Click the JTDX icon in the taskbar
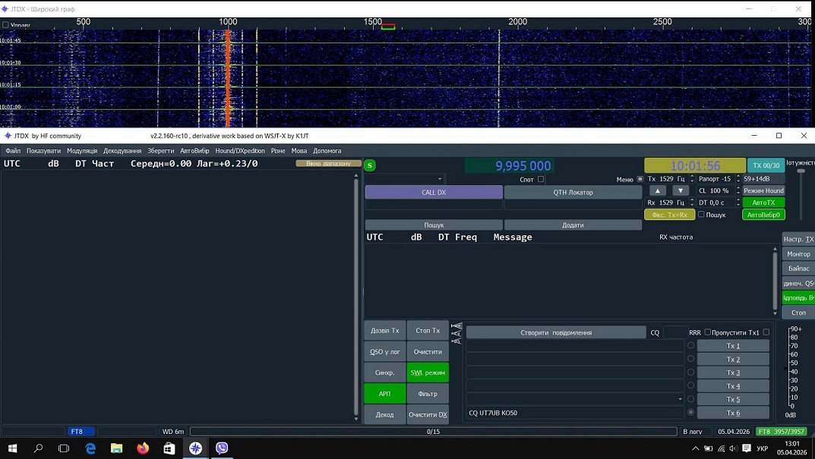Image resolution: width=815 pixels, height=459 pixels. tap(195, 448)
